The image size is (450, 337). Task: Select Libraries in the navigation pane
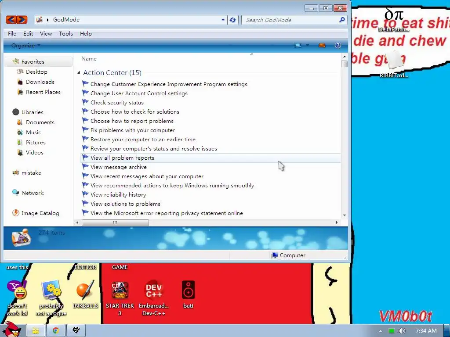pyautogui.click(x=32, y=112)
